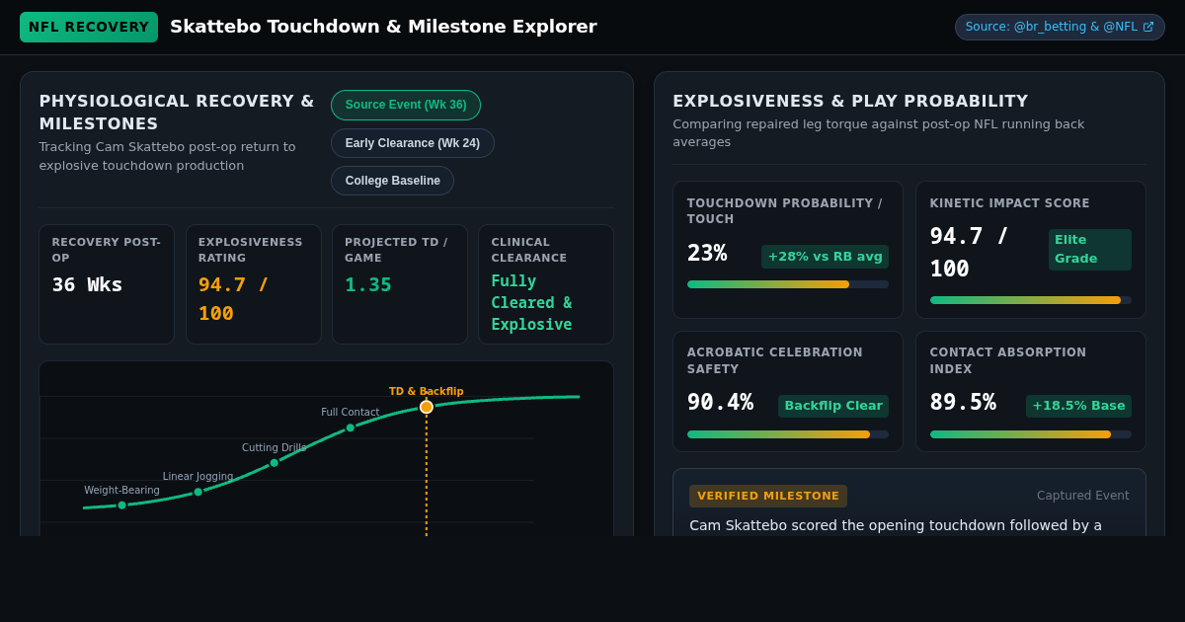
Task: Click the Explosiveness & Play Probability heading
Action: (850, 101)
